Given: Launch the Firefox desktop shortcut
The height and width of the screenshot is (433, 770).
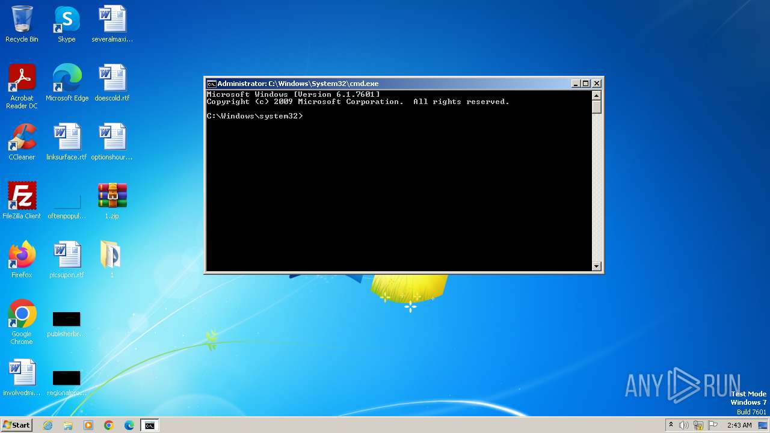Looking at the screenshot, I should 22,260.
